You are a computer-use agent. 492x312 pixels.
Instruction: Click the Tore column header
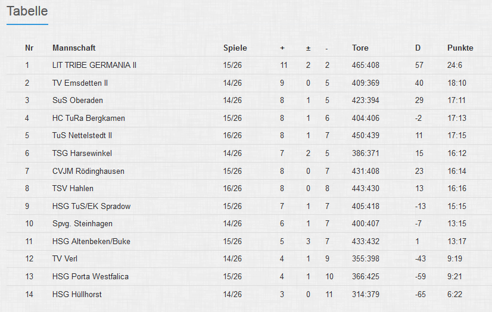(x=360, y=48)
